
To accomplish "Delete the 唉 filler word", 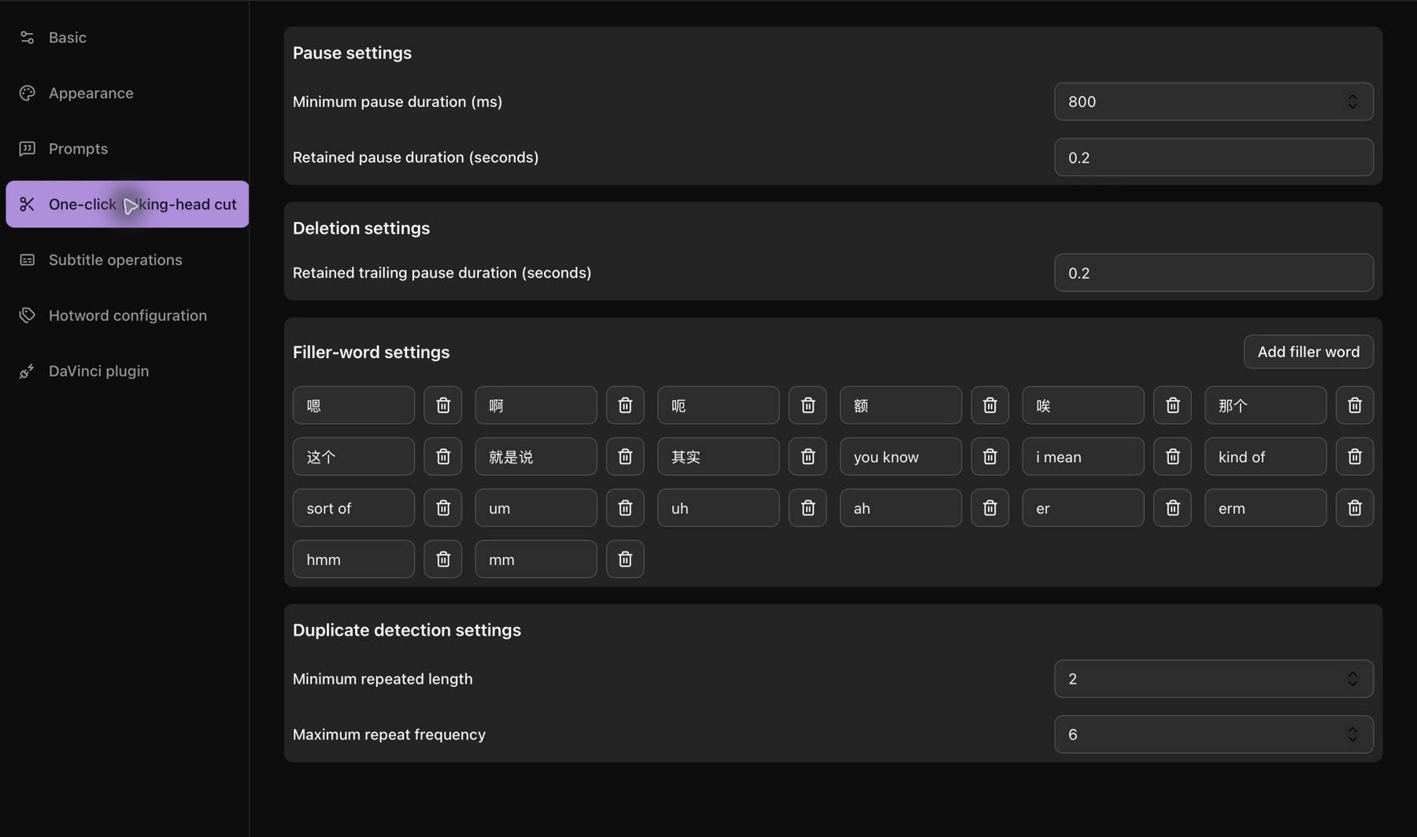I will click(1172, 405).
